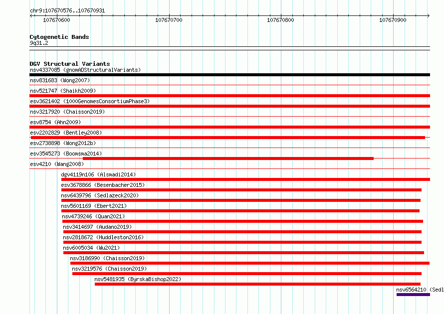Open nsv2818672 (Huddleston2016) variant label
Image resolution: width=444 pixels, height=314 pixels.
(103, 237)
